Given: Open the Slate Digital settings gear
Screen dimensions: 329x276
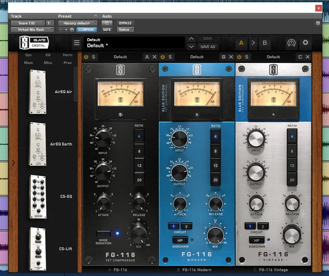Looking at the screenshot, I should (305, 43).
